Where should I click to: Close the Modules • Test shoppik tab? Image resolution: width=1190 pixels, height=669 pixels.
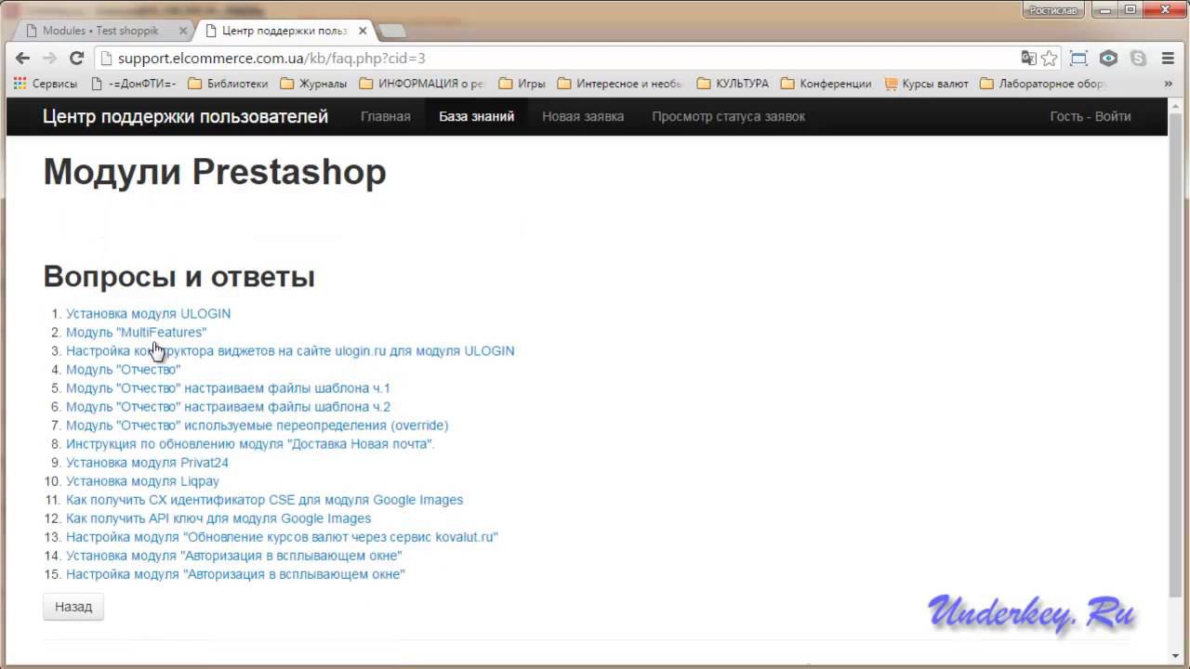point(183,31)
